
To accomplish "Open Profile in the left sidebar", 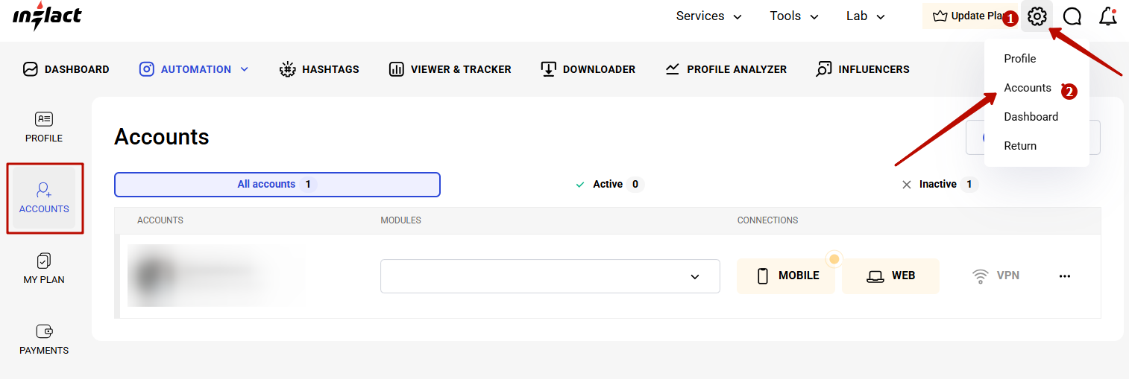I will [44, 127].
